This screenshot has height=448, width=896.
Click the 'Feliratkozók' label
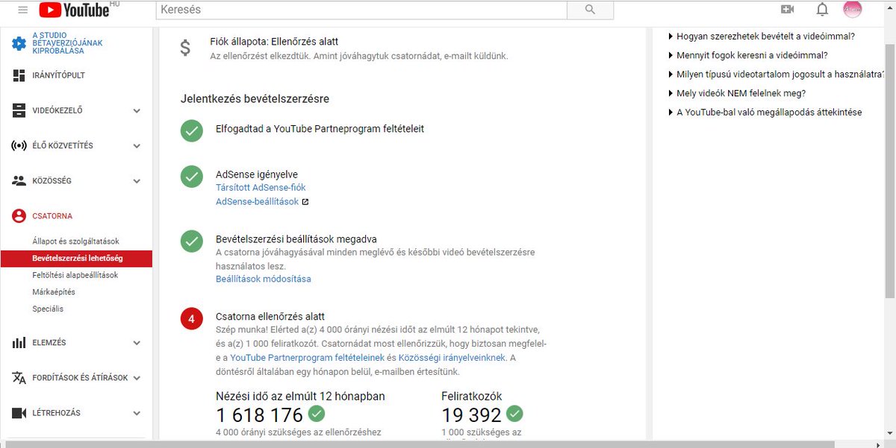472,397
